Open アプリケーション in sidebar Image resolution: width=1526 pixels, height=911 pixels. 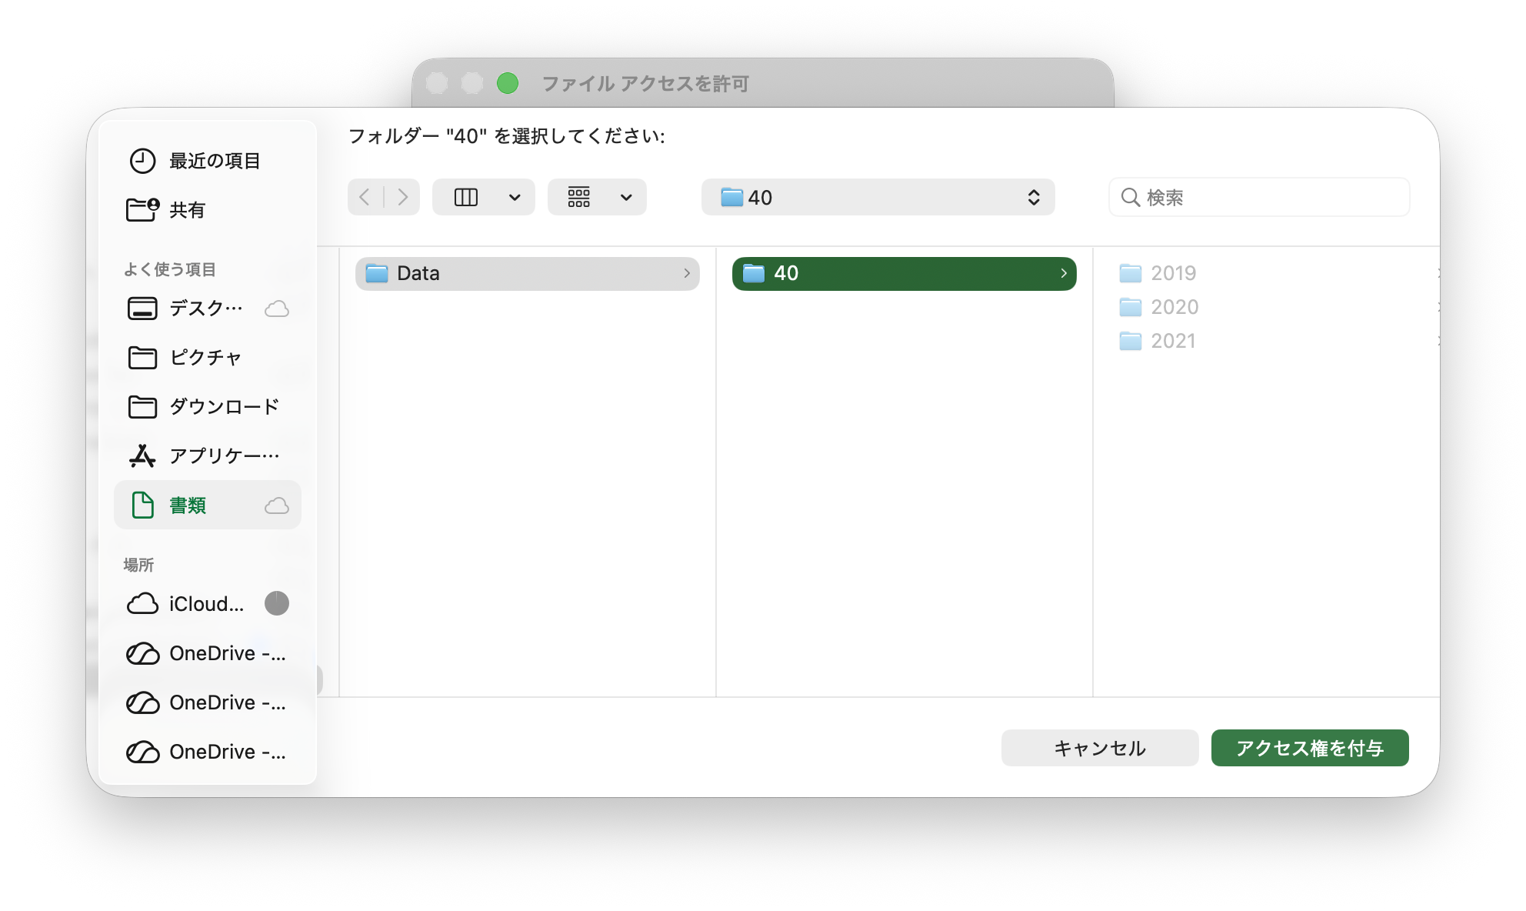[223, 456]
